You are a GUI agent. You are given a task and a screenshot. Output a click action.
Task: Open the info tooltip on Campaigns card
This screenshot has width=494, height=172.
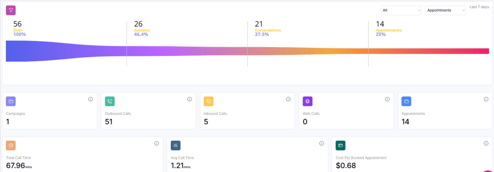pyautogui.click(x=90, y=99)
